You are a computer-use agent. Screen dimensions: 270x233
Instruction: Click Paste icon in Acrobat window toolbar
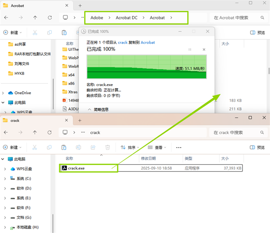tap(64, 32)
